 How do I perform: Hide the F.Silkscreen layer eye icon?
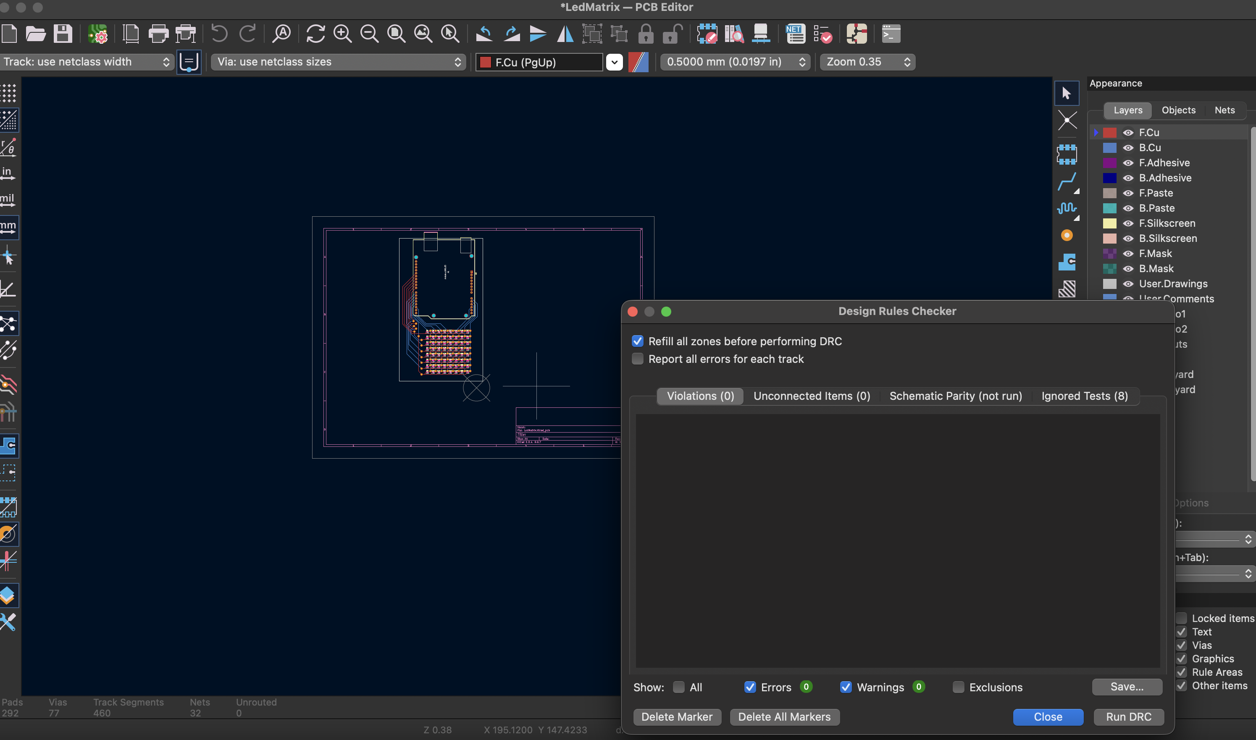(1128, 223)
